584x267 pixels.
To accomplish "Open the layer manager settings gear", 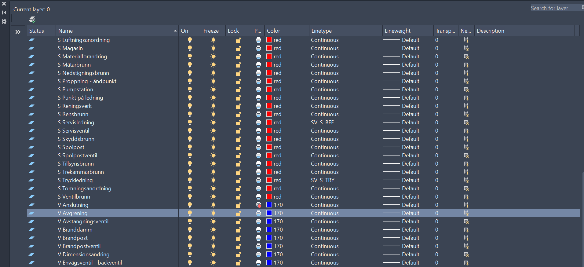I will pos(4,22).
